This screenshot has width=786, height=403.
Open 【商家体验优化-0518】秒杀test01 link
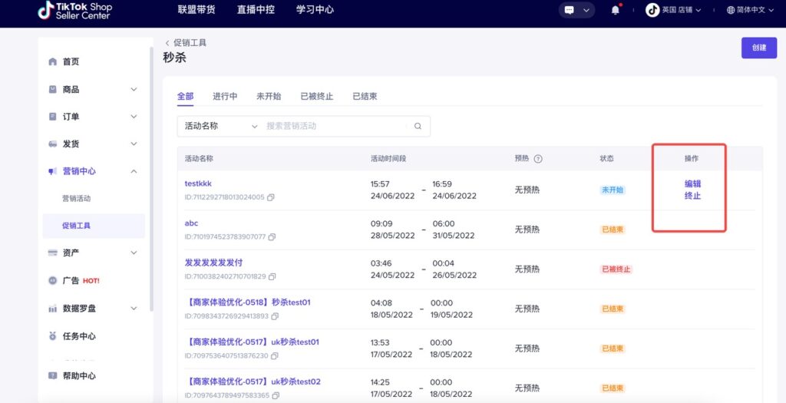pyautogui.click(x=249, y=302)
